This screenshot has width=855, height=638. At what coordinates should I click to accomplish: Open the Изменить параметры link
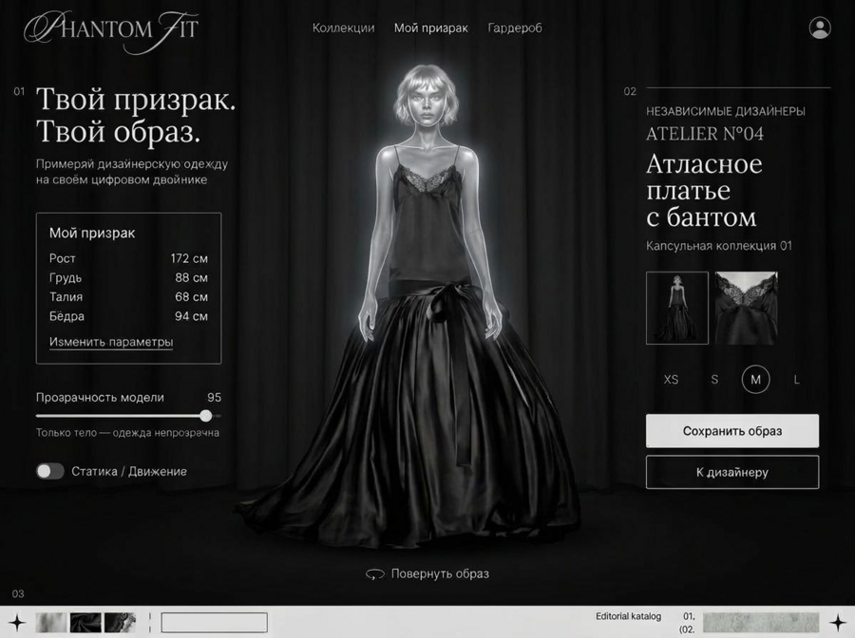(x=111, y=342)
